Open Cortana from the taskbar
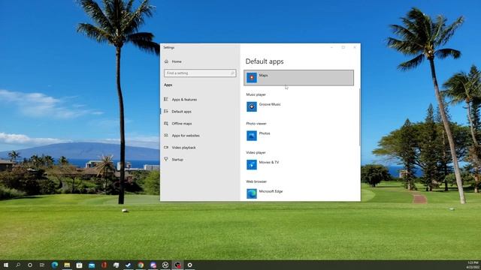 click(30, 265)
